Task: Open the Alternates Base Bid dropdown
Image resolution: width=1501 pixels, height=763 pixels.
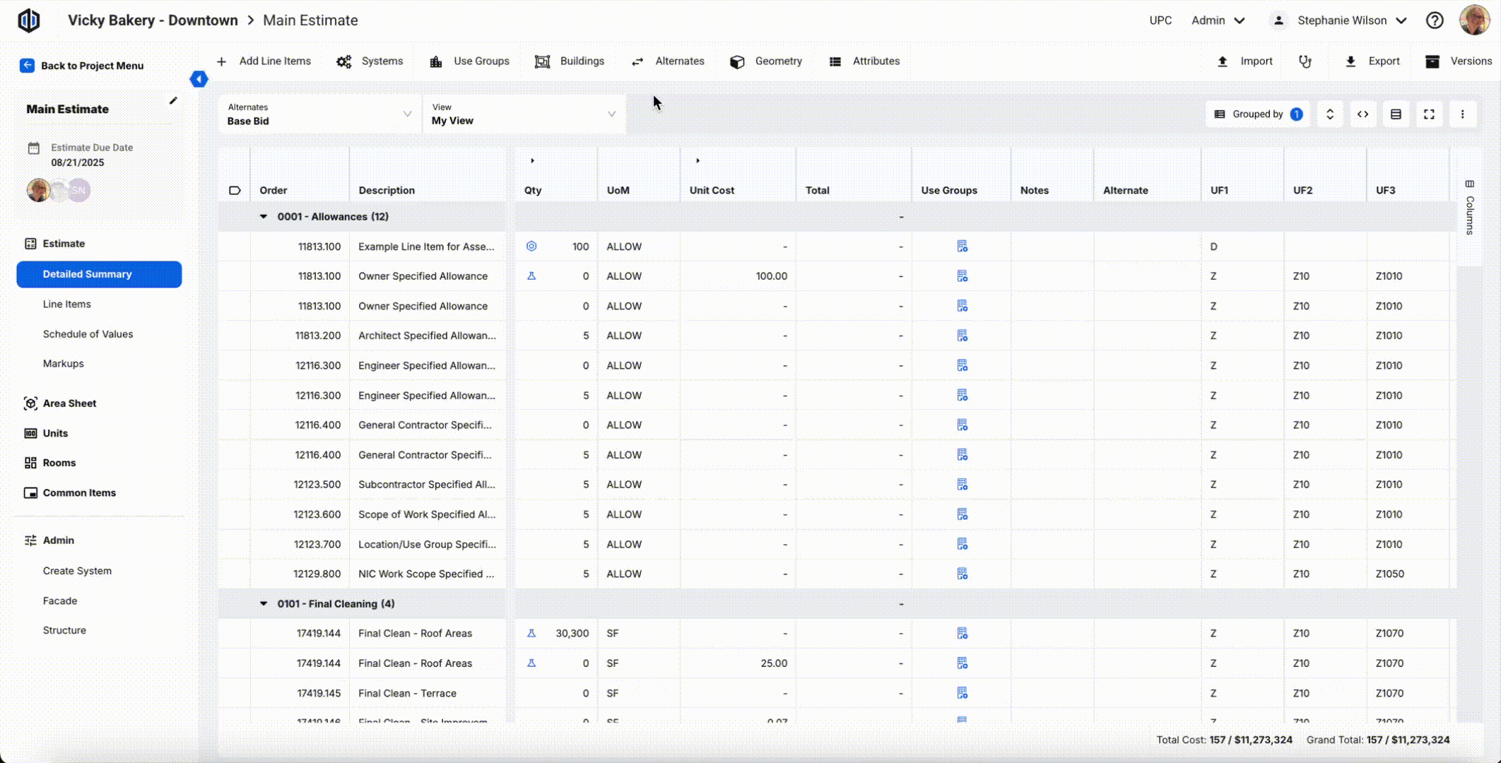Action: tap(319, 114)
